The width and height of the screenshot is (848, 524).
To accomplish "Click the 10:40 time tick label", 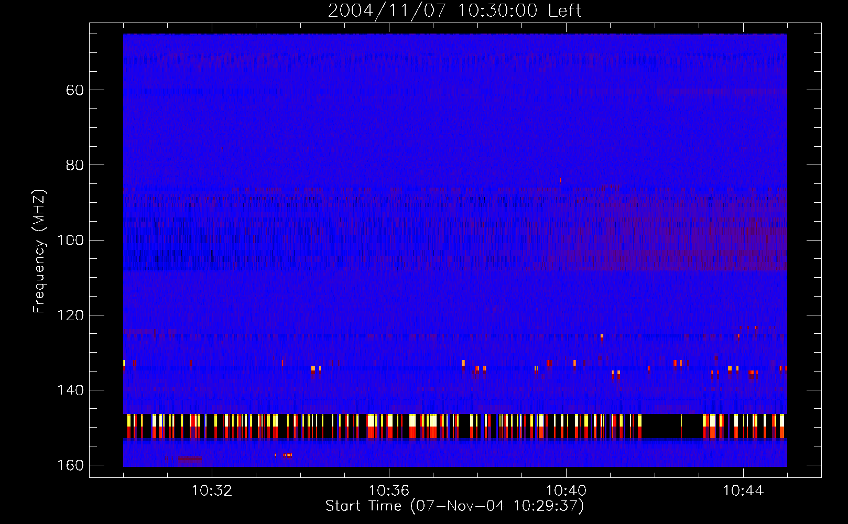I will (x=566, y=491).
